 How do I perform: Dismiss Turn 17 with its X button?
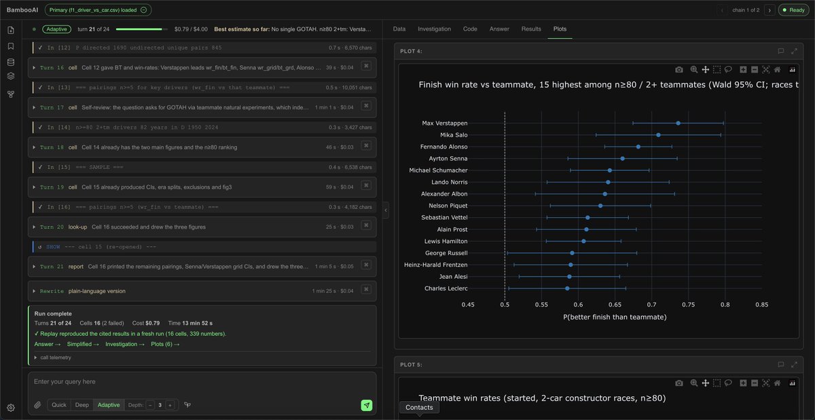365,107
